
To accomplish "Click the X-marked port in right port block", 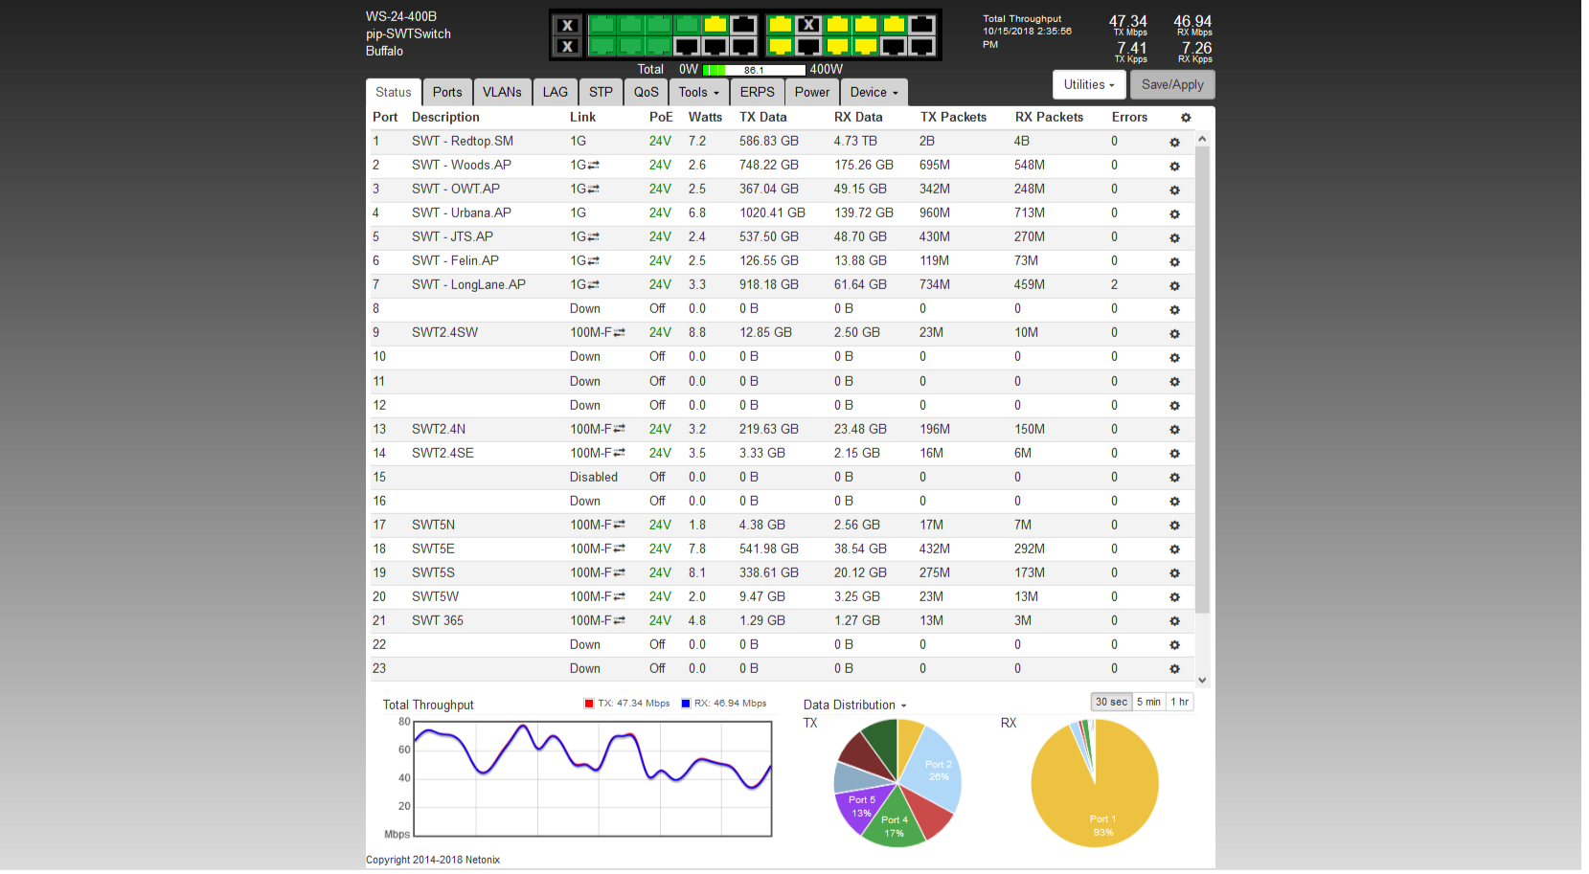I will click(808, 25).
